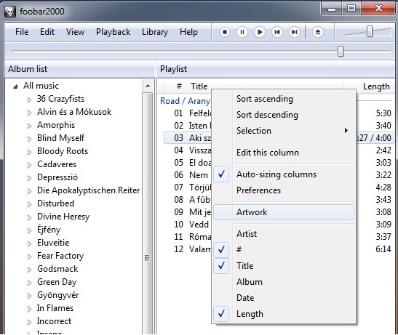Select Incorrect in album list
Screen dimensions: 398x335
[54, 321]
